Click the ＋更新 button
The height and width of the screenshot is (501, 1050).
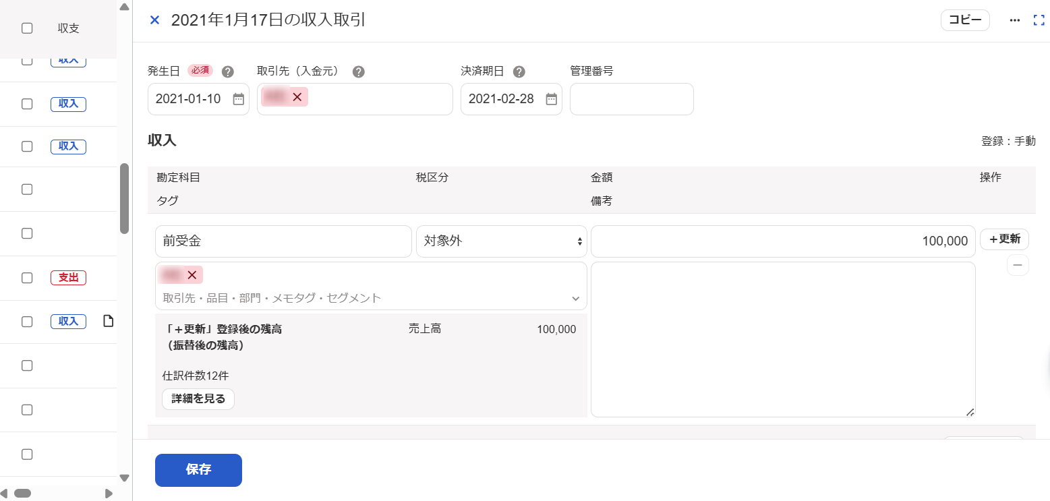1004,239
